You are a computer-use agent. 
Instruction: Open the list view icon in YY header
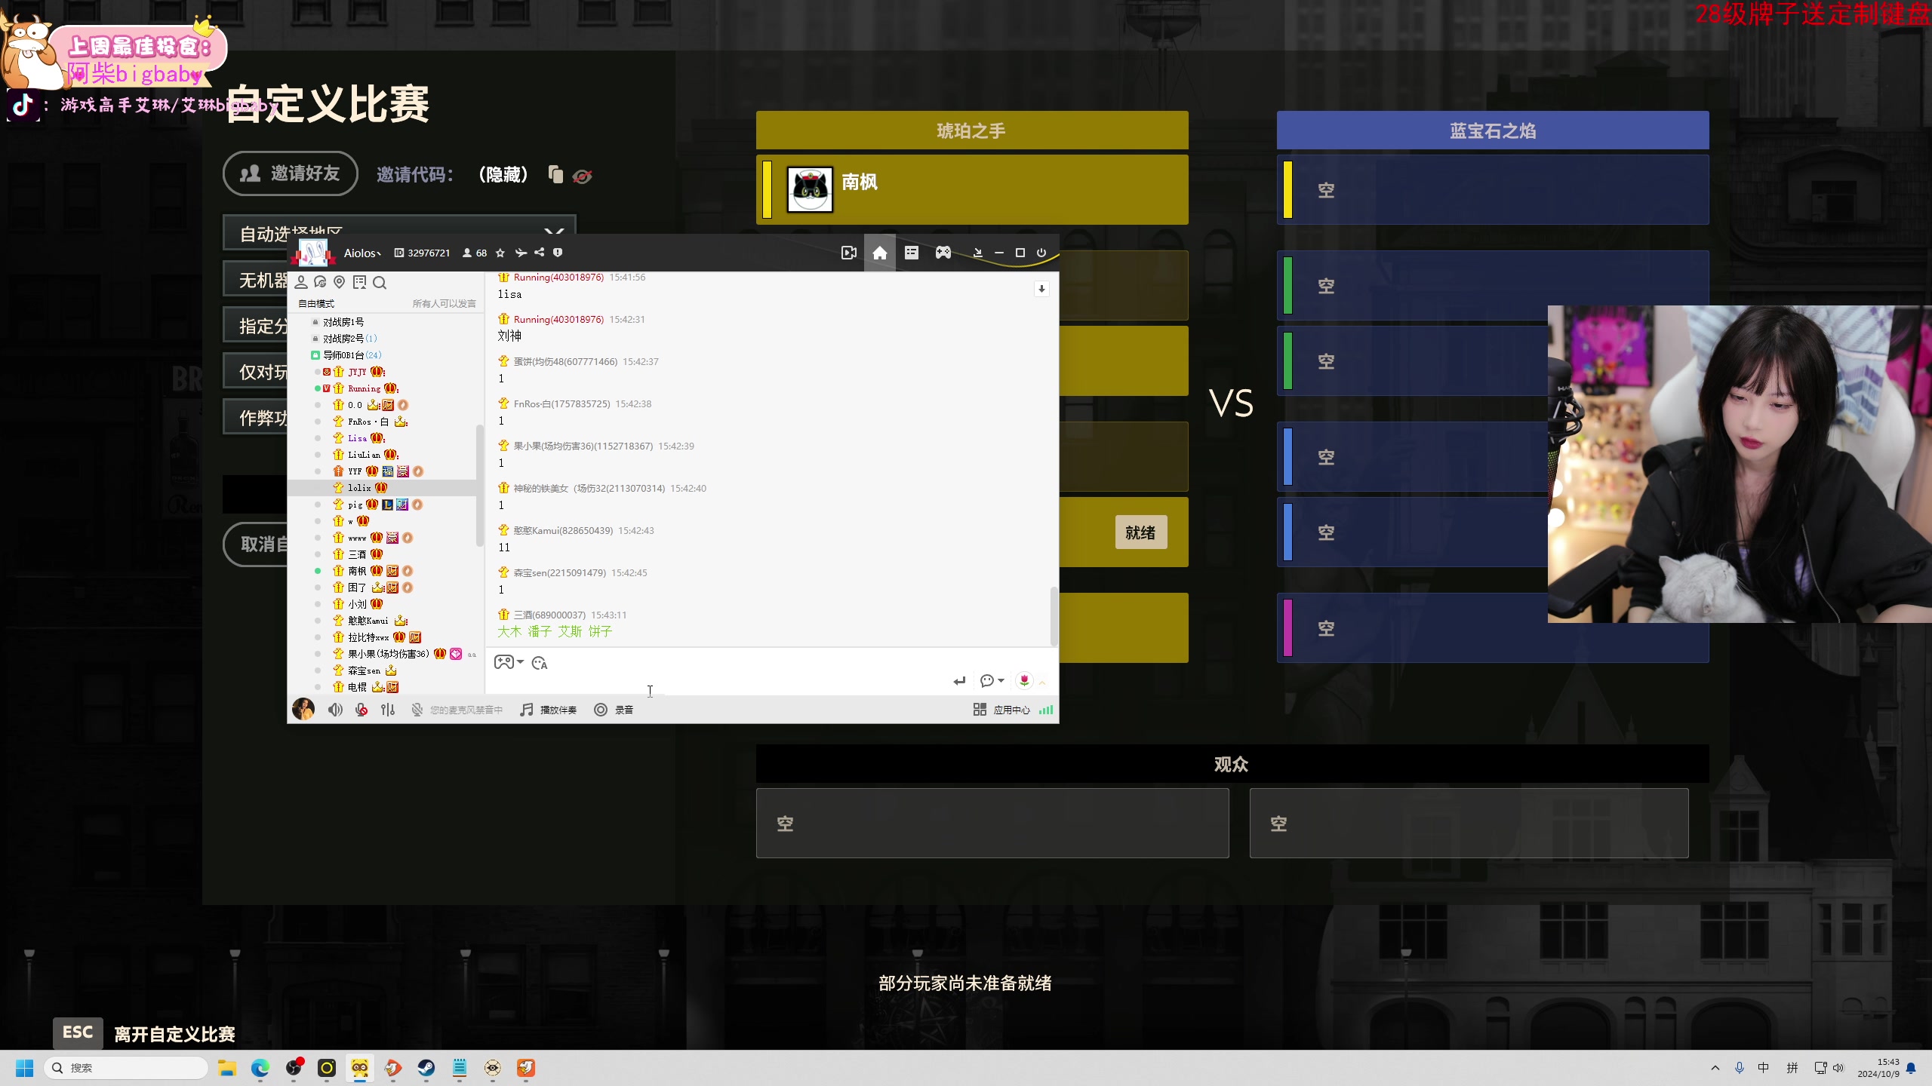(912, 253)
